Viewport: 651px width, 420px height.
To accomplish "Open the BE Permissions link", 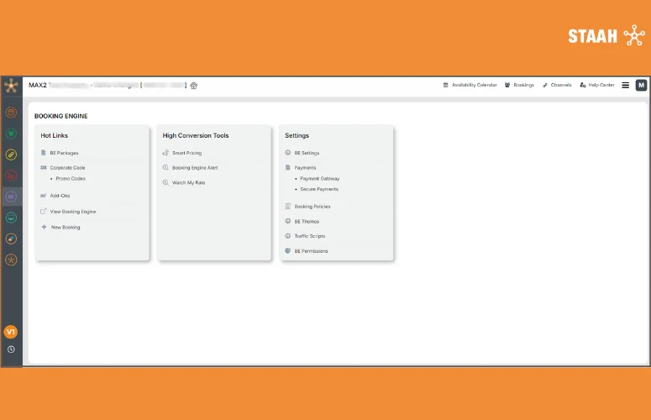I will tap(311, 251).
